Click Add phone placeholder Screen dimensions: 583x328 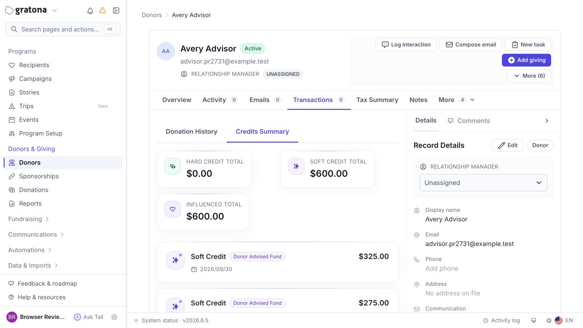(442, 268)
